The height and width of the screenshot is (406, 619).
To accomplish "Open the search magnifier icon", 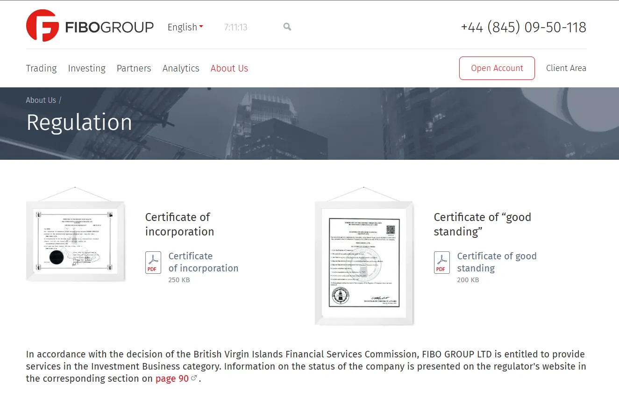I will pyautogui.click(x=287, y=27).
